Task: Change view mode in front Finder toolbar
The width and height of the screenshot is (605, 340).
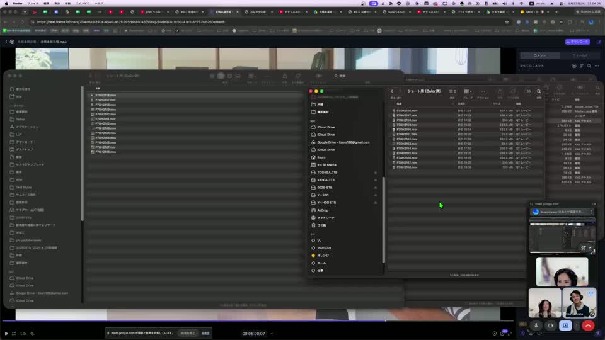Action: point(452,91)
